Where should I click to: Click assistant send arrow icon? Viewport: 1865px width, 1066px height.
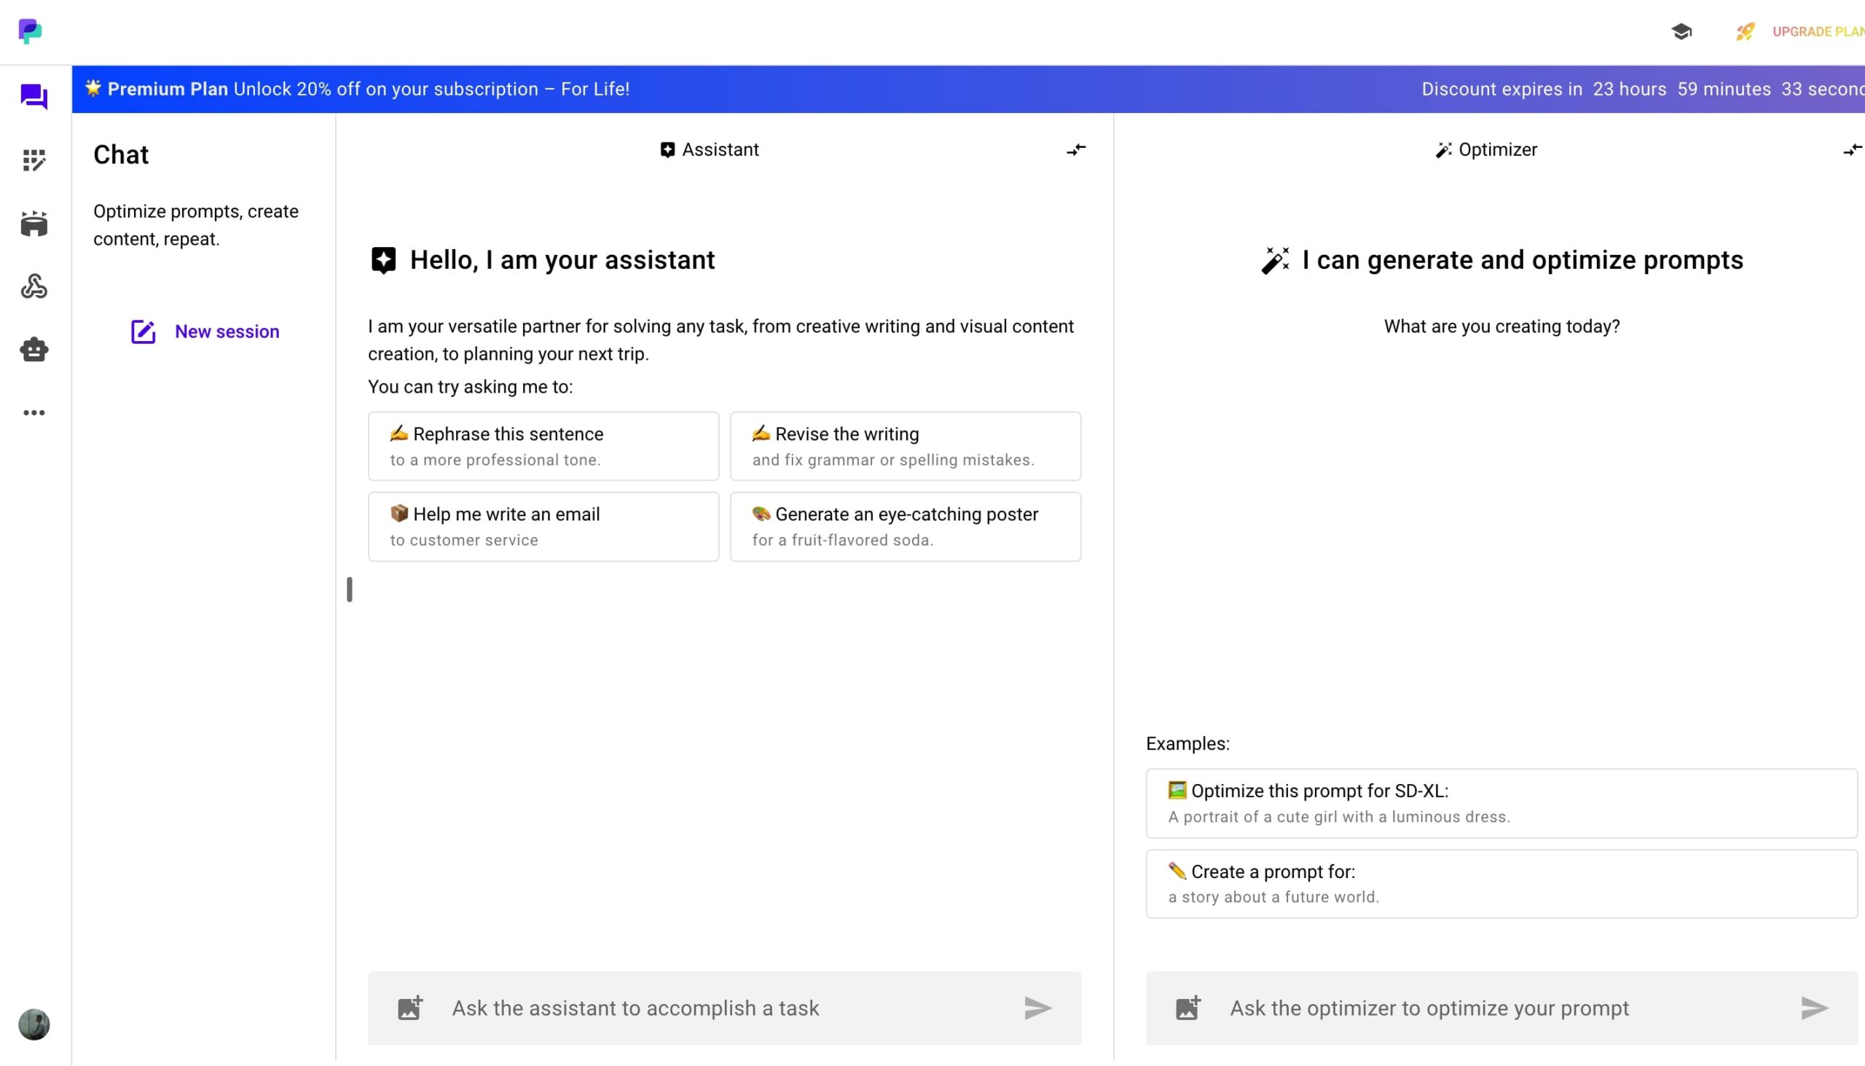[1037, 1008]
